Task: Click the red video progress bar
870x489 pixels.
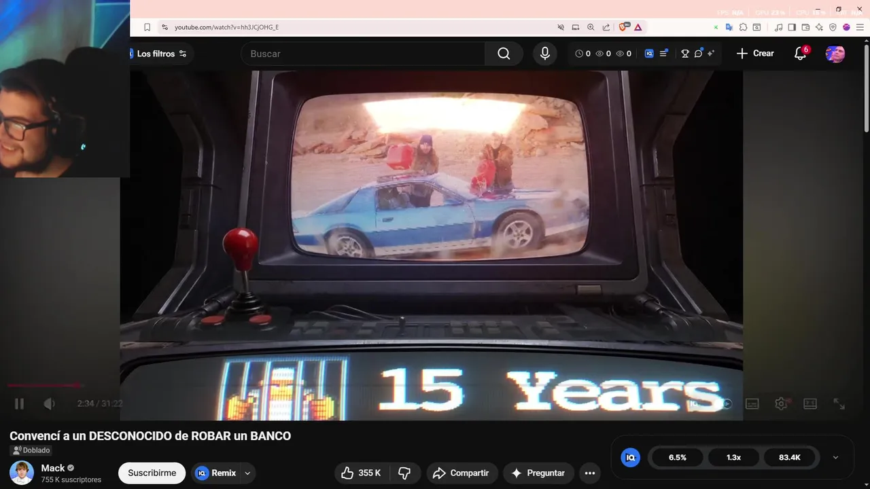Action: 43,386
